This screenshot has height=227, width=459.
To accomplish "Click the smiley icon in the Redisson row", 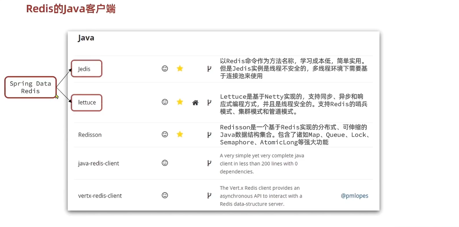I will (165, 134).
